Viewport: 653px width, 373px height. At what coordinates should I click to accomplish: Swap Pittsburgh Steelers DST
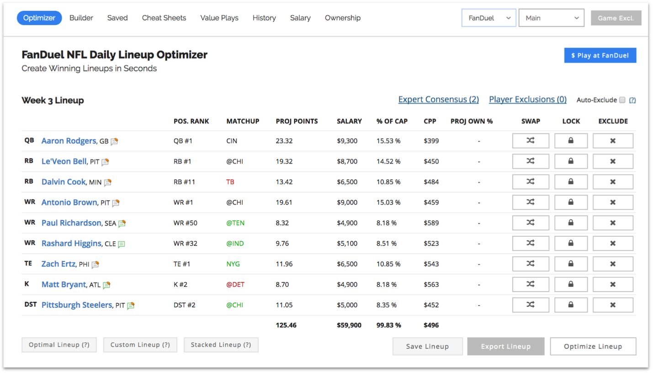pyautogui.click(x=531, y=305)
